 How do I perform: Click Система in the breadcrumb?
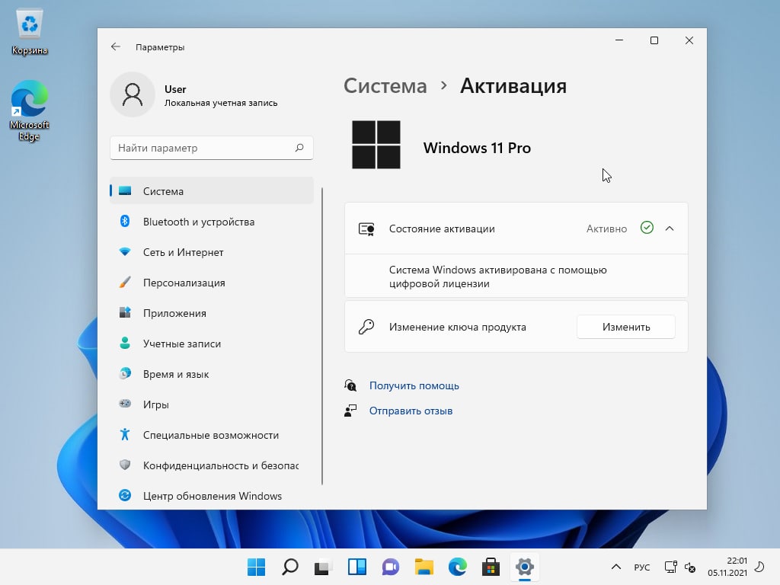[x=385, y=85]
